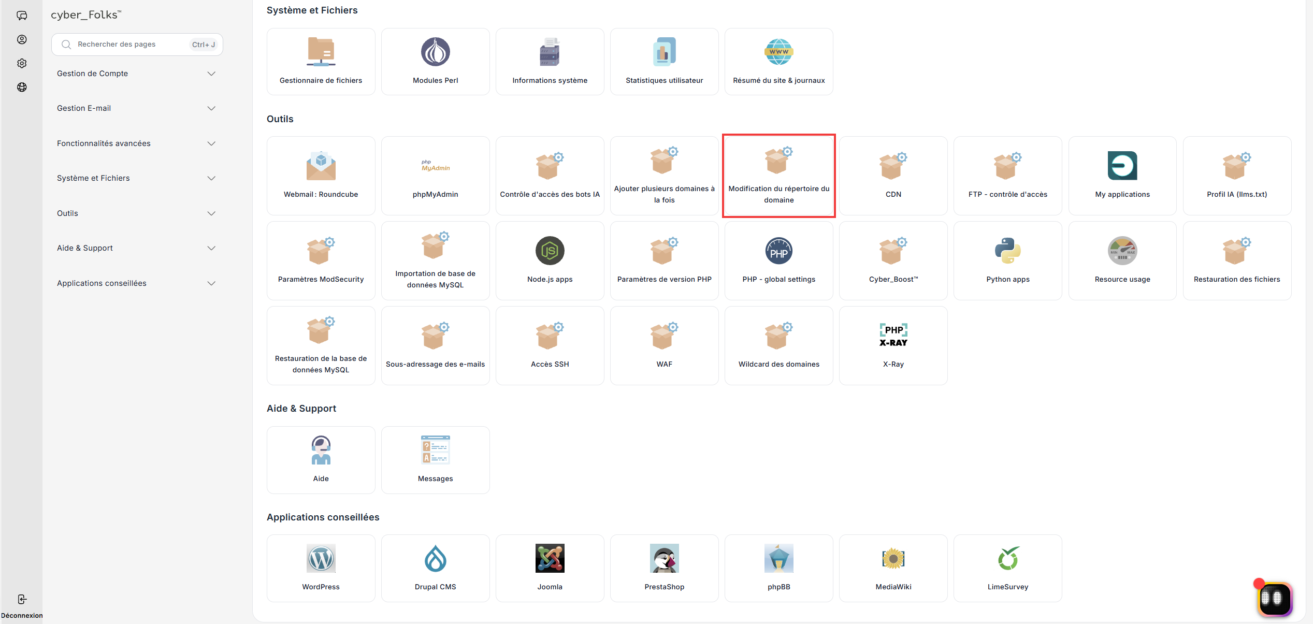Image resolution: width=1313 pixels, height=624 pixels.
Task: Open the Aide support tile
Action: [321, 460]
